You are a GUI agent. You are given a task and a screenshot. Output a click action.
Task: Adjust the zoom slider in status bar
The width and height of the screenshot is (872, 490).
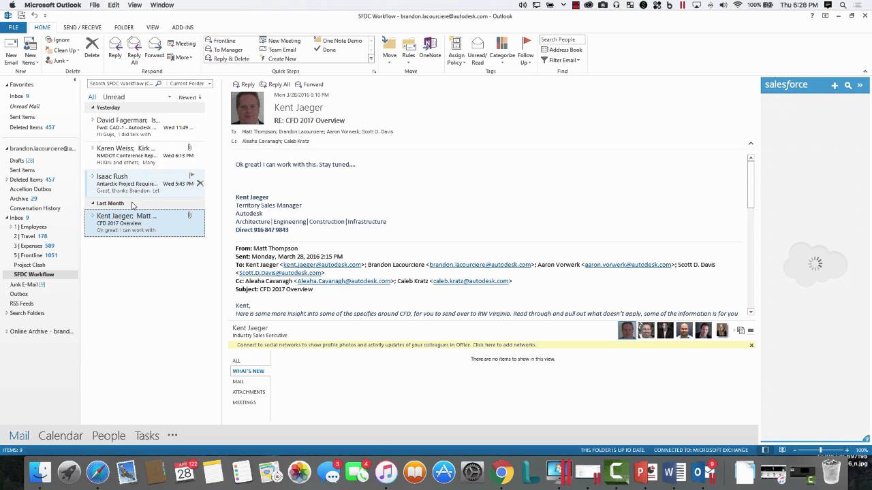tap(820, 450)
